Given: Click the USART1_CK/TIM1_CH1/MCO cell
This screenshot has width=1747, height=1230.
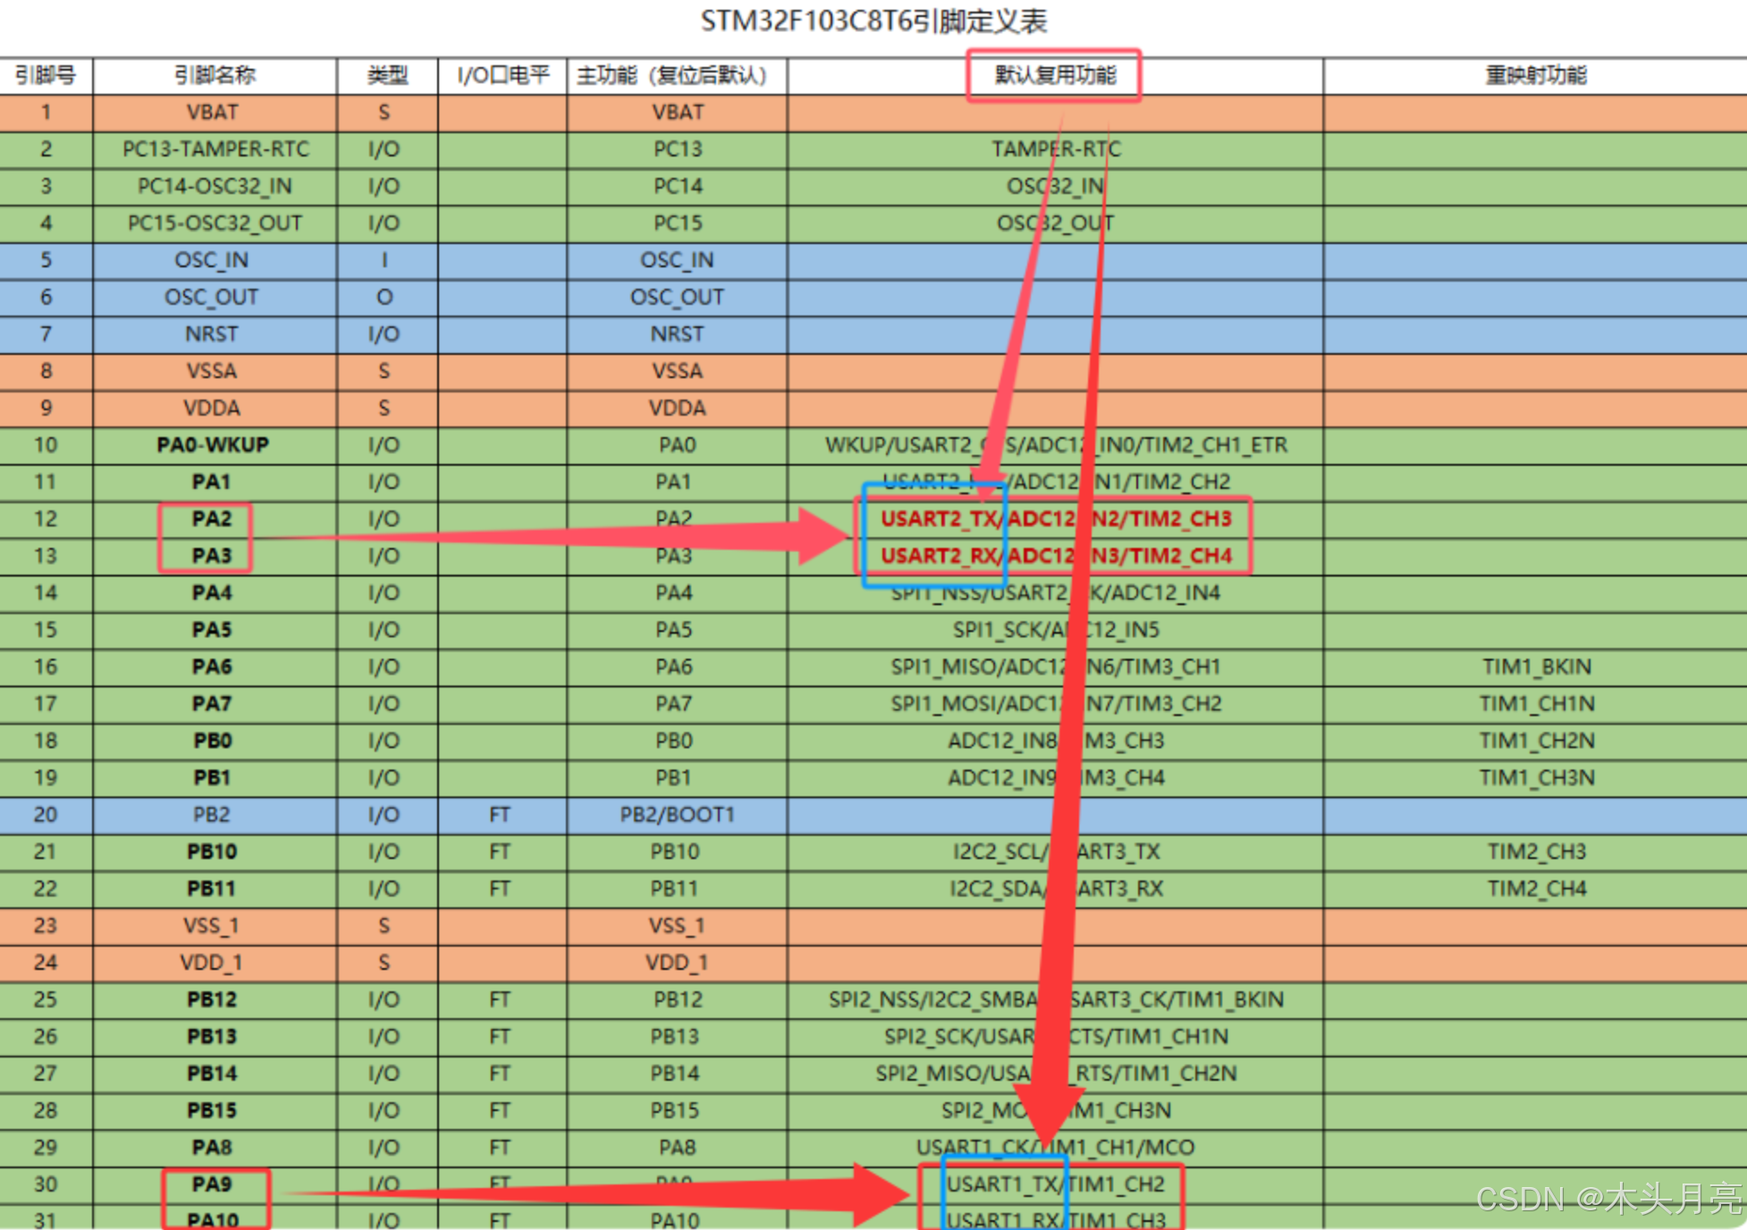Looking at the screenshot, I should pos(1055,1148).
